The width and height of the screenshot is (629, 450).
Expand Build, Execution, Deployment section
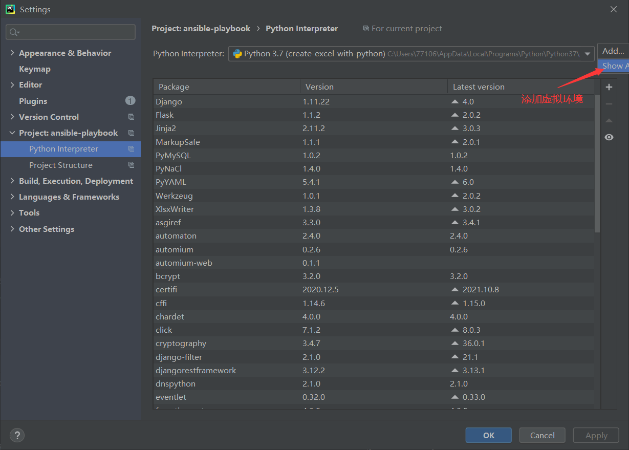coord(13,181)
